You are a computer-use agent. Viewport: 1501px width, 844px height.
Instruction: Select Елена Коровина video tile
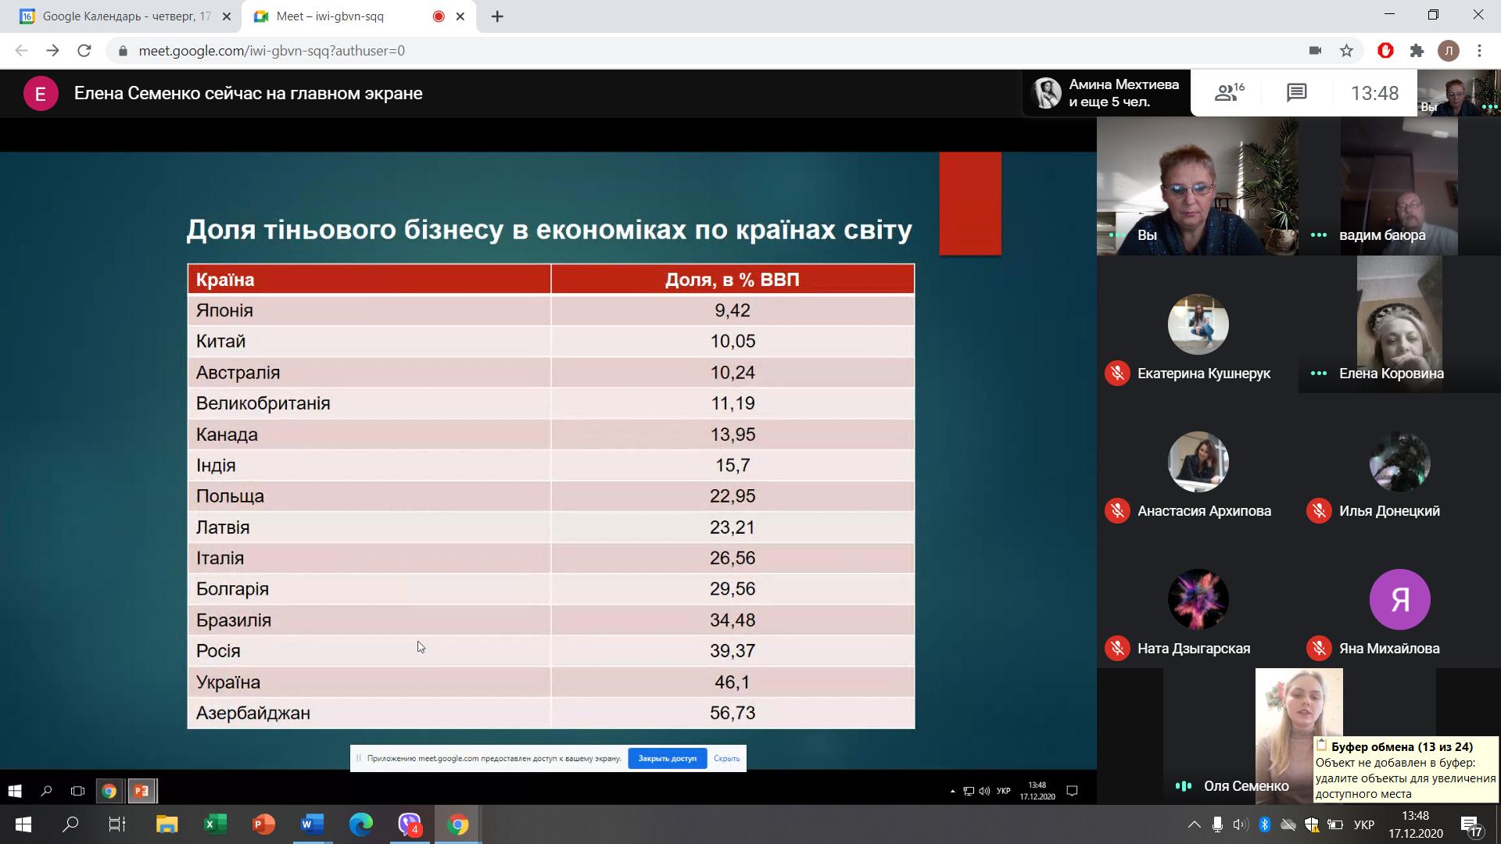[x=1399, y=324]
